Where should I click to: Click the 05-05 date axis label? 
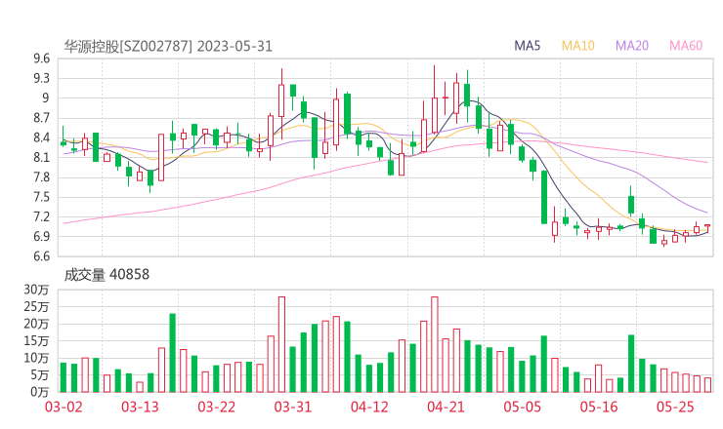tap(522, 407)
